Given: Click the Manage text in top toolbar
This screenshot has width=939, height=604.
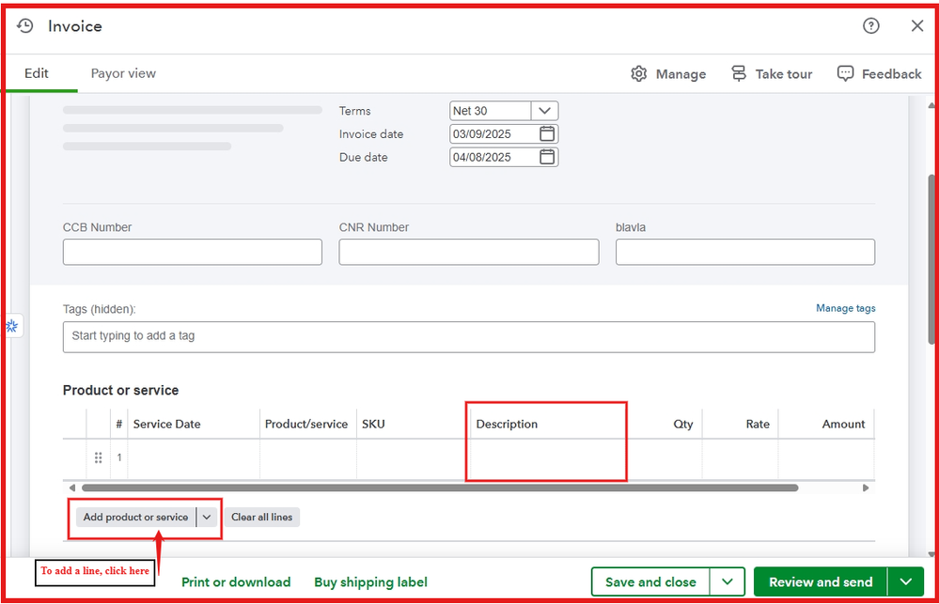Looking at the screenshot, I should pyautogui.click(x=681, y=74).
